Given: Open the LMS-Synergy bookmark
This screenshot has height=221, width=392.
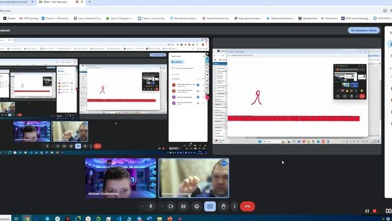Looking at the screenshot, I should (29, 18).
